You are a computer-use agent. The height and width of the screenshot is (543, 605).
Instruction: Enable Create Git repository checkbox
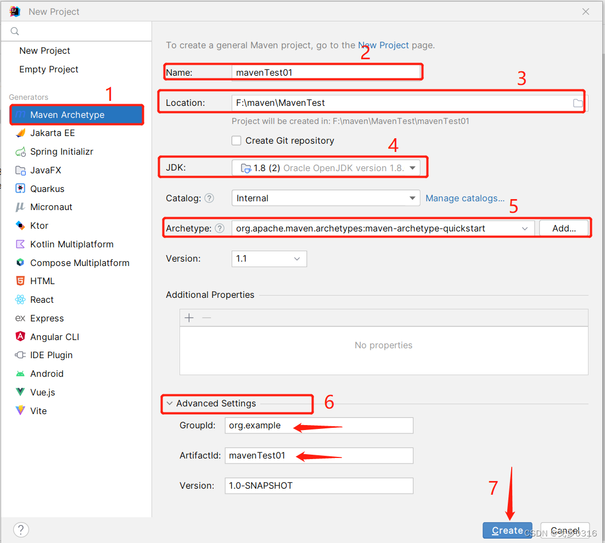236,140
